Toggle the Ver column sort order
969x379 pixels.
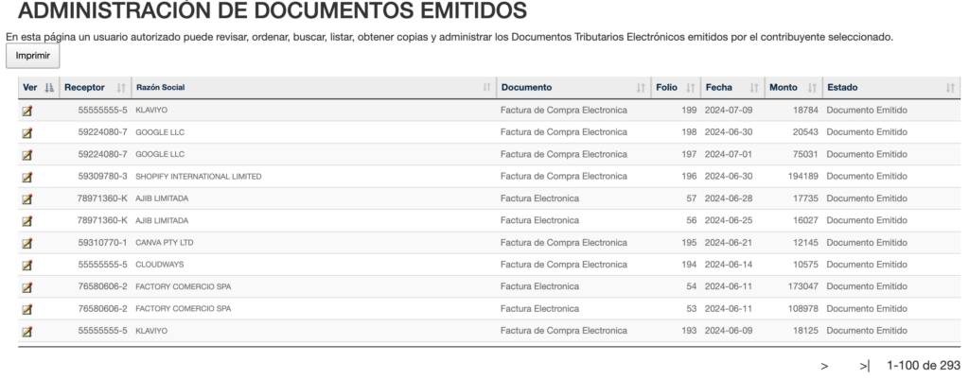click(38, 88)
